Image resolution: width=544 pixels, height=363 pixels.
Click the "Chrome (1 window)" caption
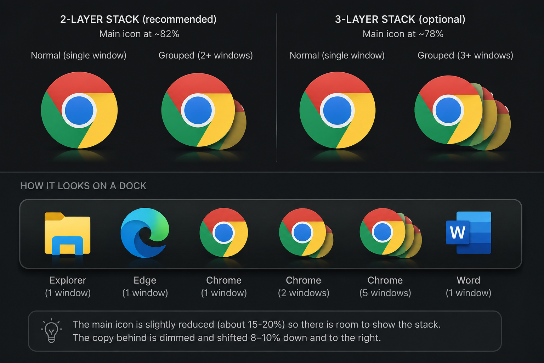tap(224, 286)
